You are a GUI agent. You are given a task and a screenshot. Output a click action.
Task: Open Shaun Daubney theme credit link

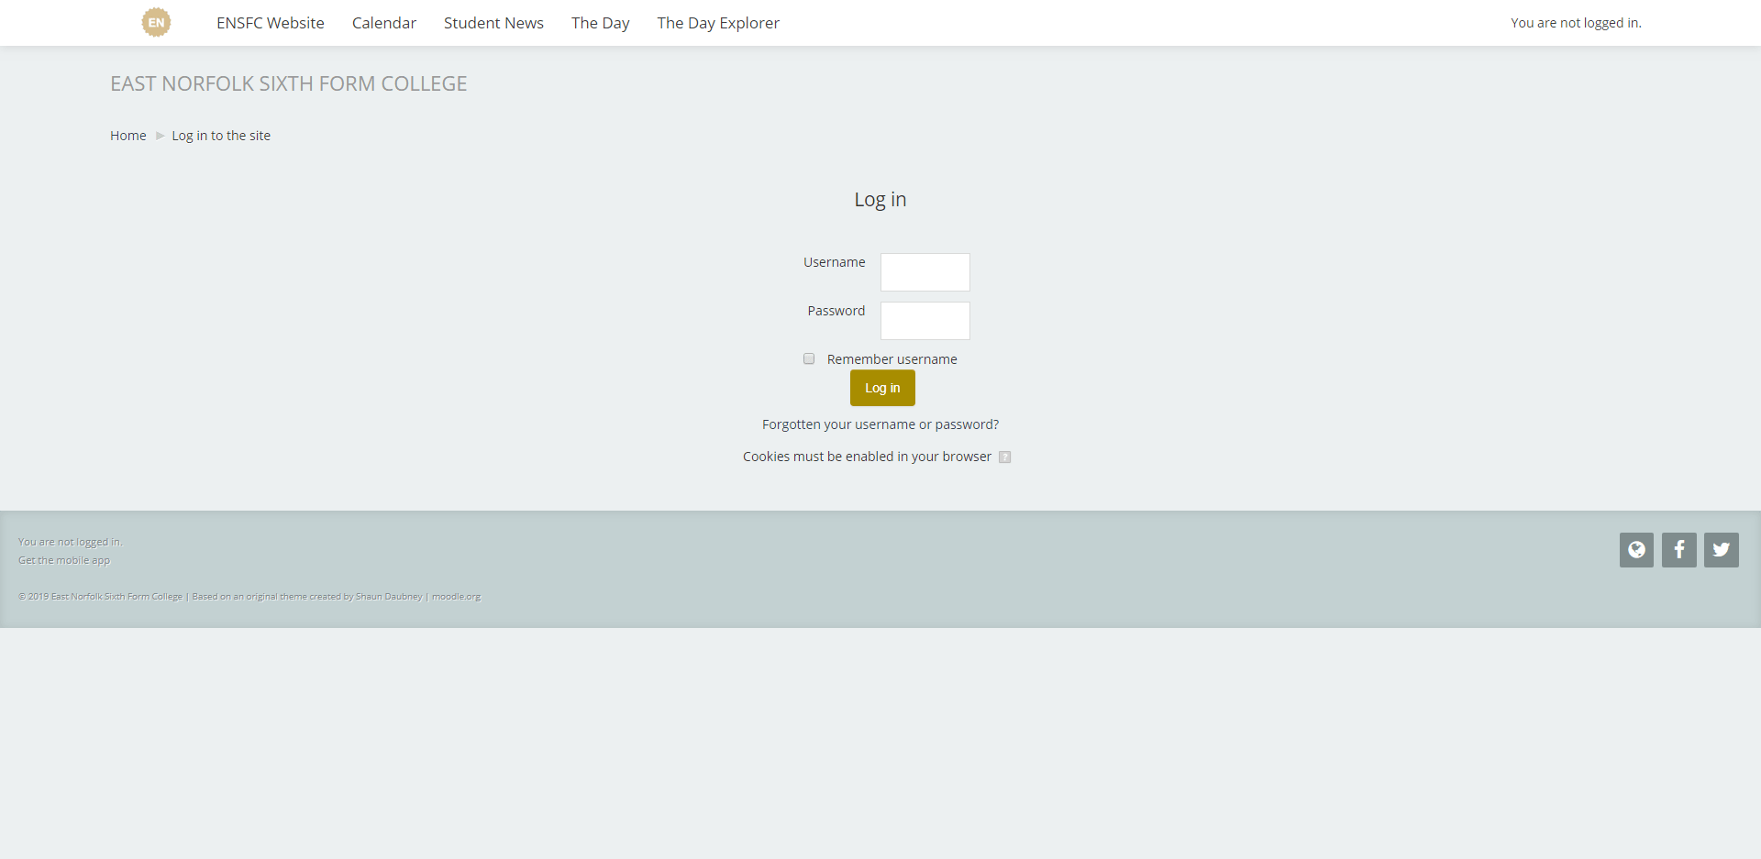389,597
